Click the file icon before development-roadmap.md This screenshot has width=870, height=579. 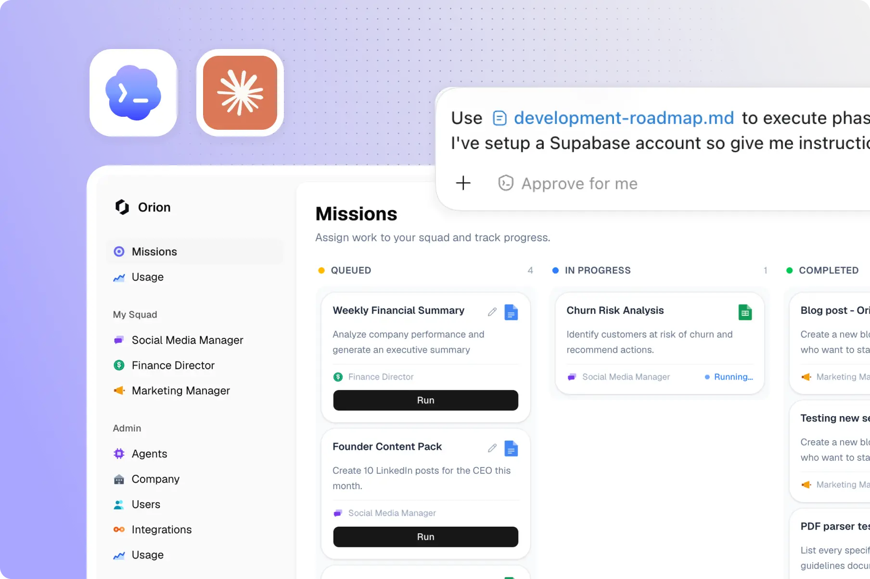click(500, 118)
